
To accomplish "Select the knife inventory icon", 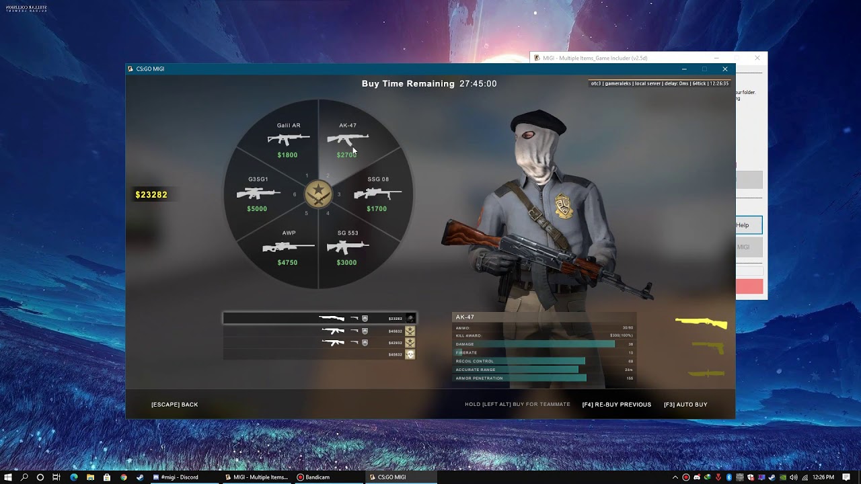I will pyautogui.click(x=706, y=373).
